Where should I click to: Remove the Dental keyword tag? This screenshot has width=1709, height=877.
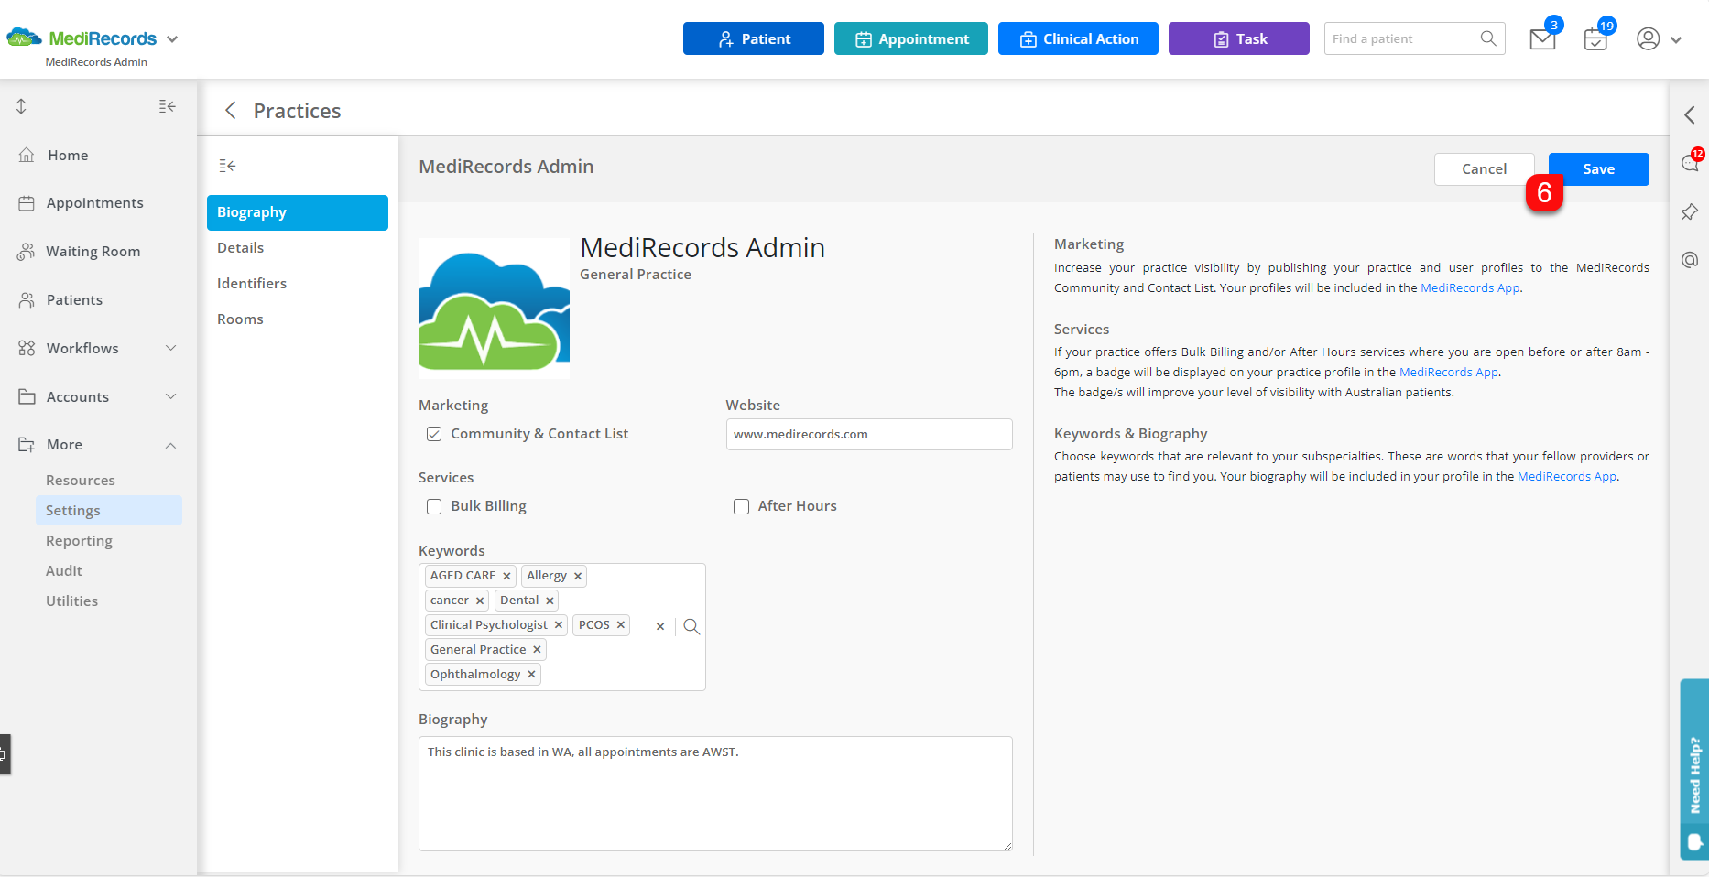(x=550, y=601)
